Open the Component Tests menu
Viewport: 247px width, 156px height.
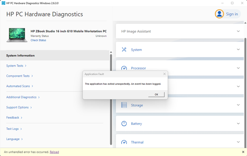[x=19, y=76]
